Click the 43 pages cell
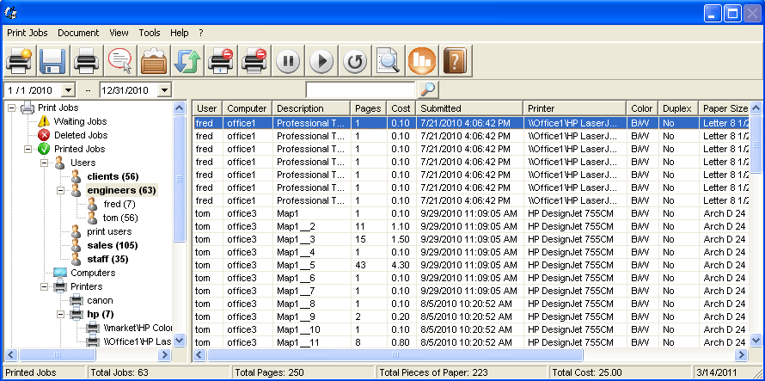The width and height of the screenshot is (765, 381). click(360, 265)
